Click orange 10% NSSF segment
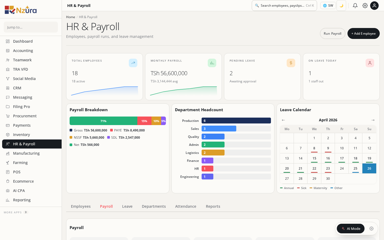Image resolution: width=384 pixels, height=240 pixels. [156, 121]
